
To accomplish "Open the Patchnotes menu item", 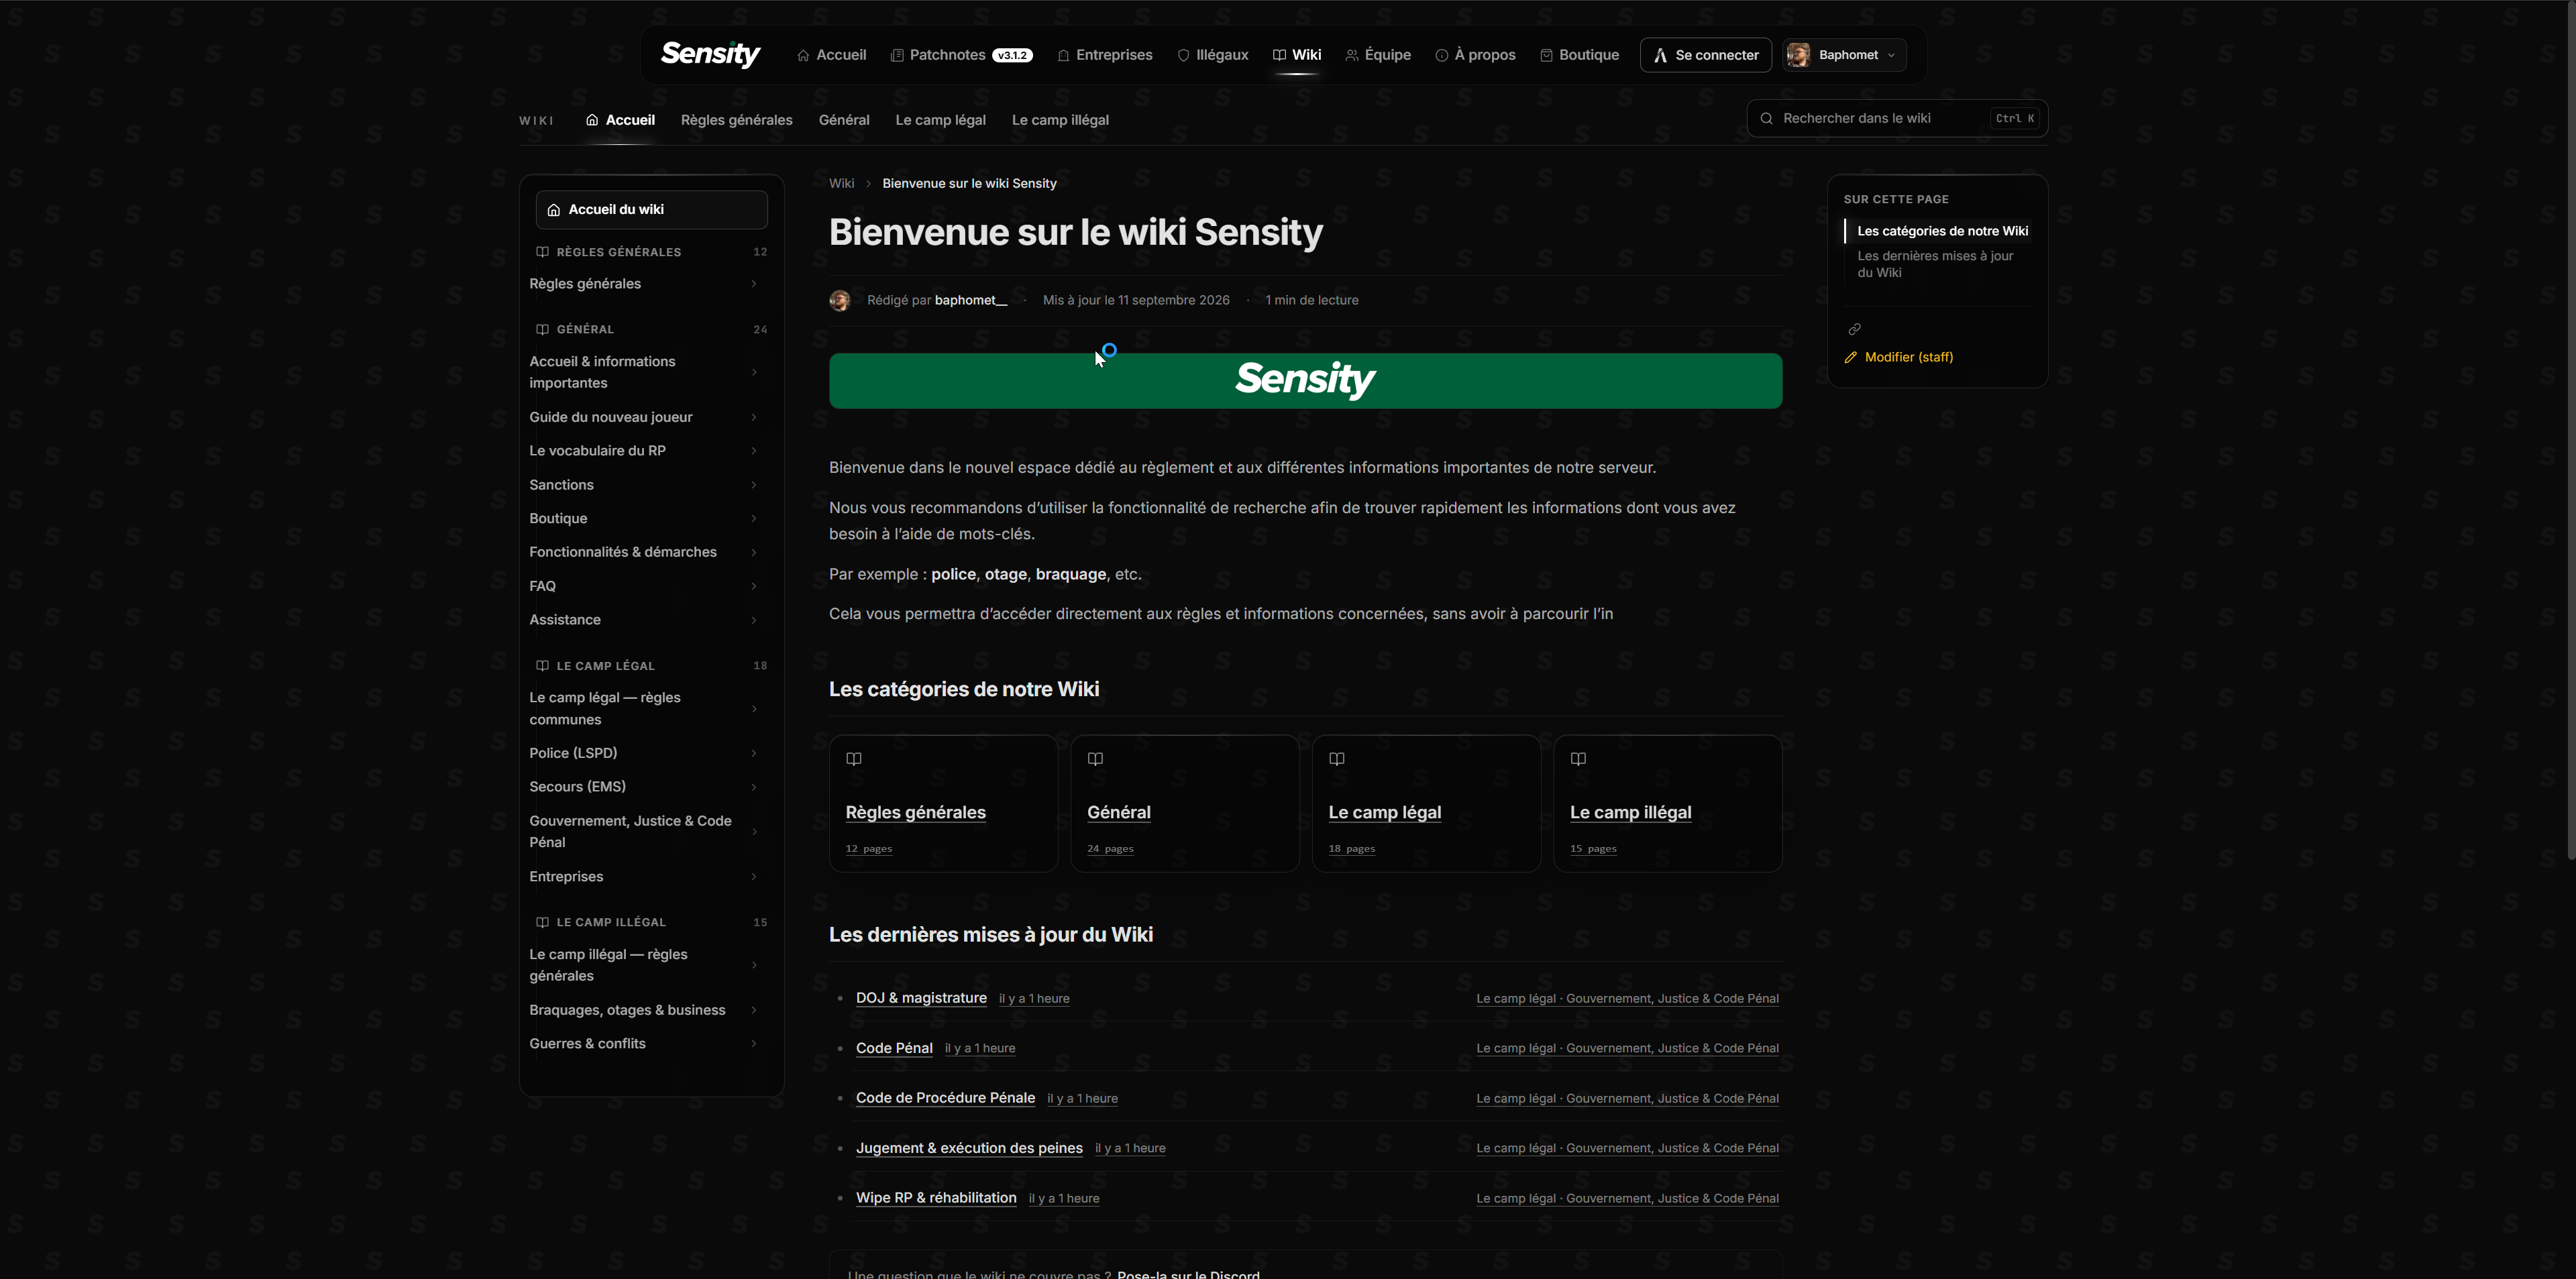I will pos(961,55).
